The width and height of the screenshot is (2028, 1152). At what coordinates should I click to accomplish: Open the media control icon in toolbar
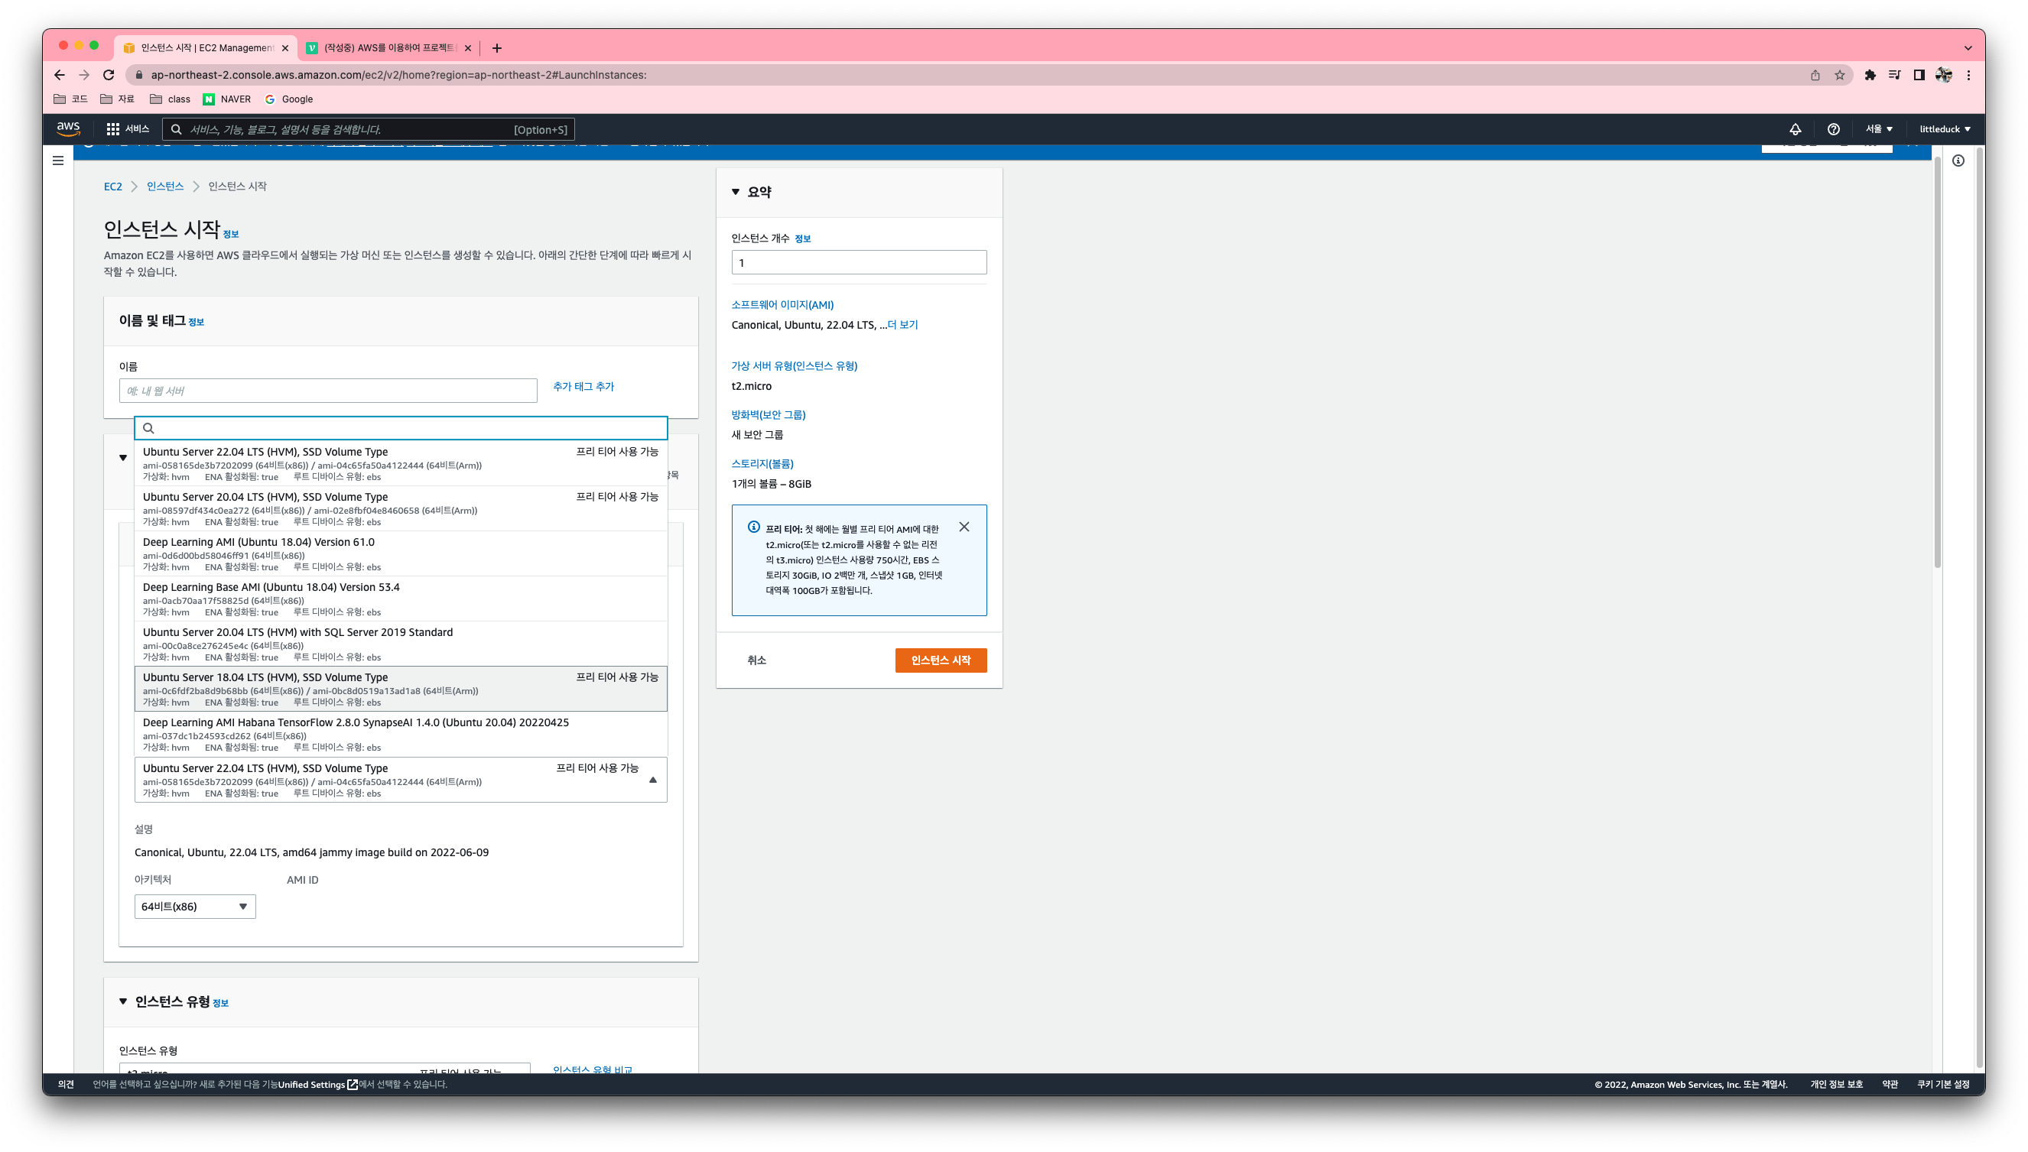click(x=1894, y=75)
